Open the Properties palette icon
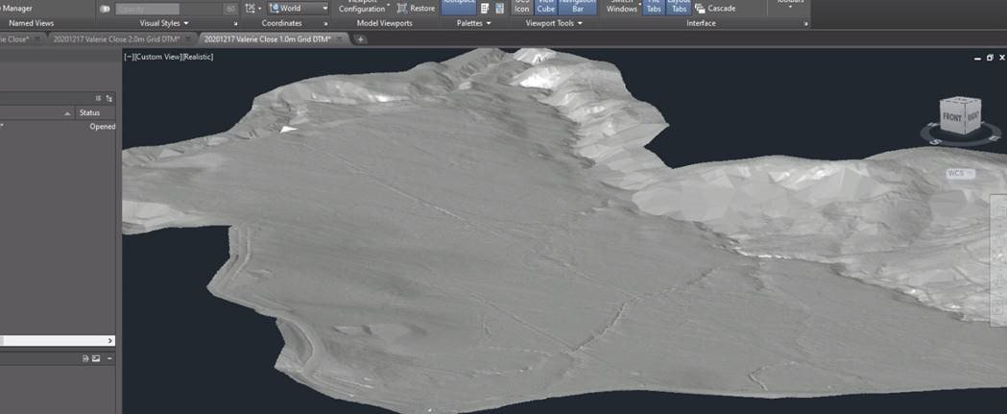 coord(485,9)
